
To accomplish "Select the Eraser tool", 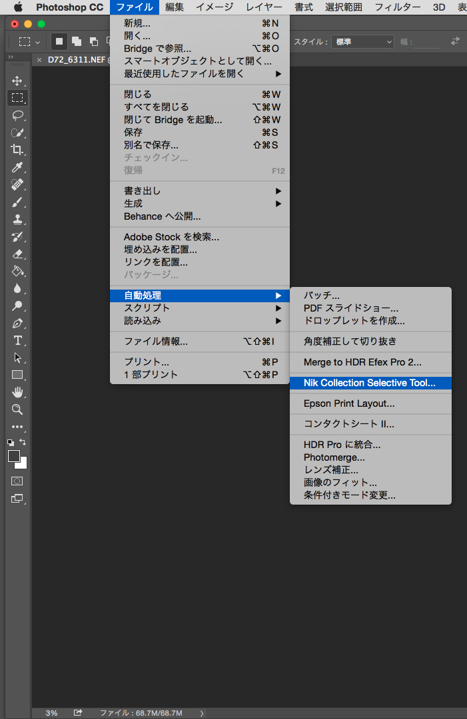I will [x=17, y=254].
